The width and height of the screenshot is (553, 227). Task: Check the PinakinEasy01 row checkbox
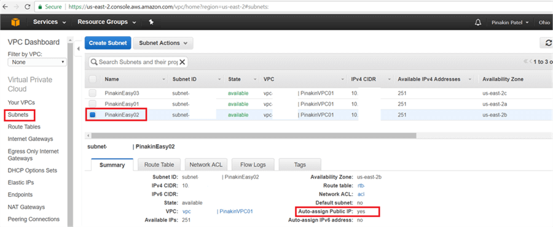(92, 104)
